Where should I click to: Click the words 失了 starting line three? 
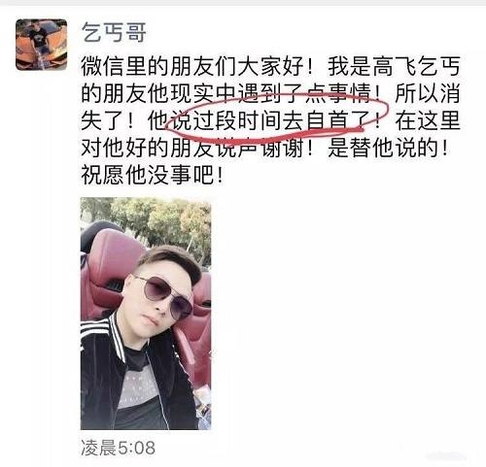[x=103, y=121]
